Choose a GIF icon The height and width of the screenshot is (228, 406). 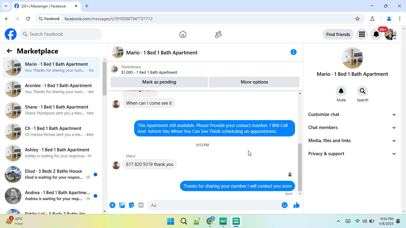[x=141, y=205]
